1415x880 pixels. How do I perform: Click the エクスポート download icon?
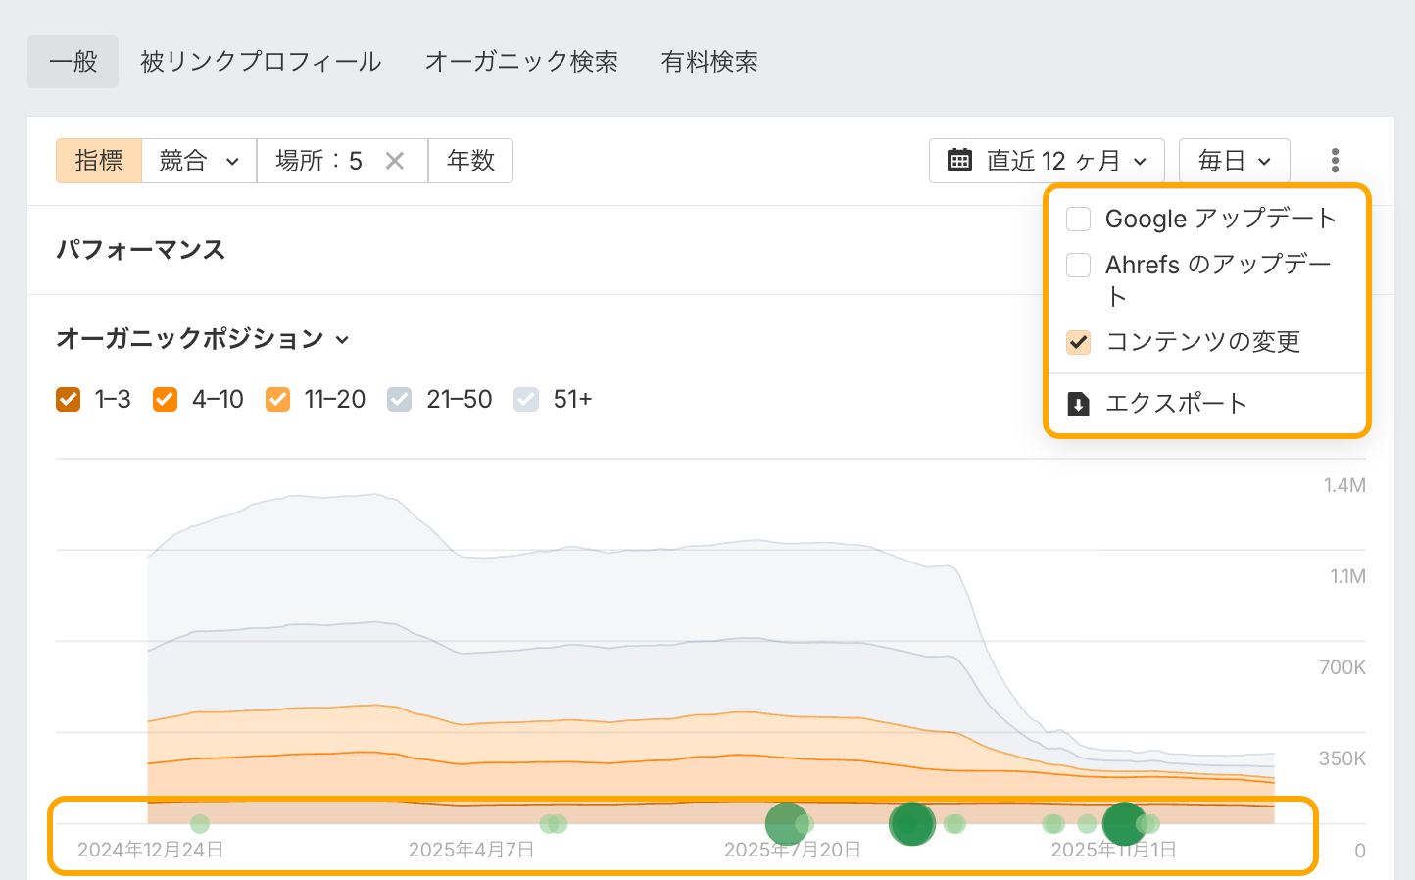[x=1078, y=404]
